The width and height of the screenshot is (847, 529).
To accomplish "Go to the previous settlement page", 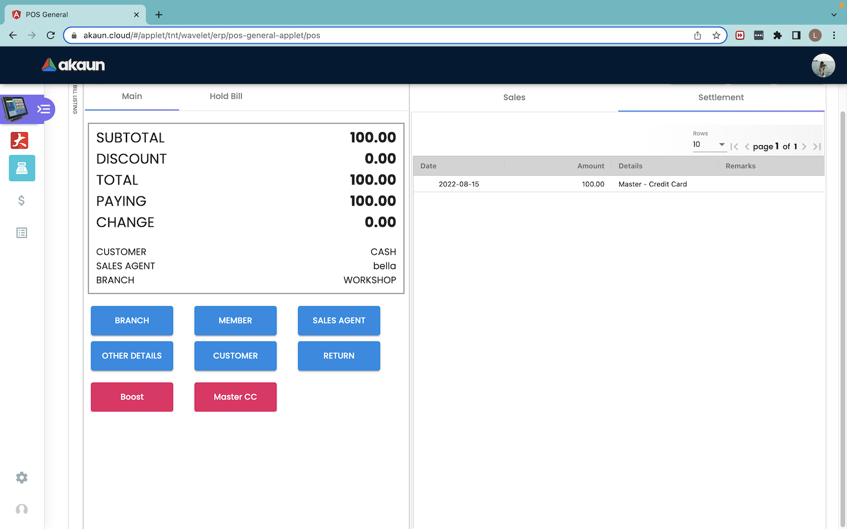I will coord(747,146).
